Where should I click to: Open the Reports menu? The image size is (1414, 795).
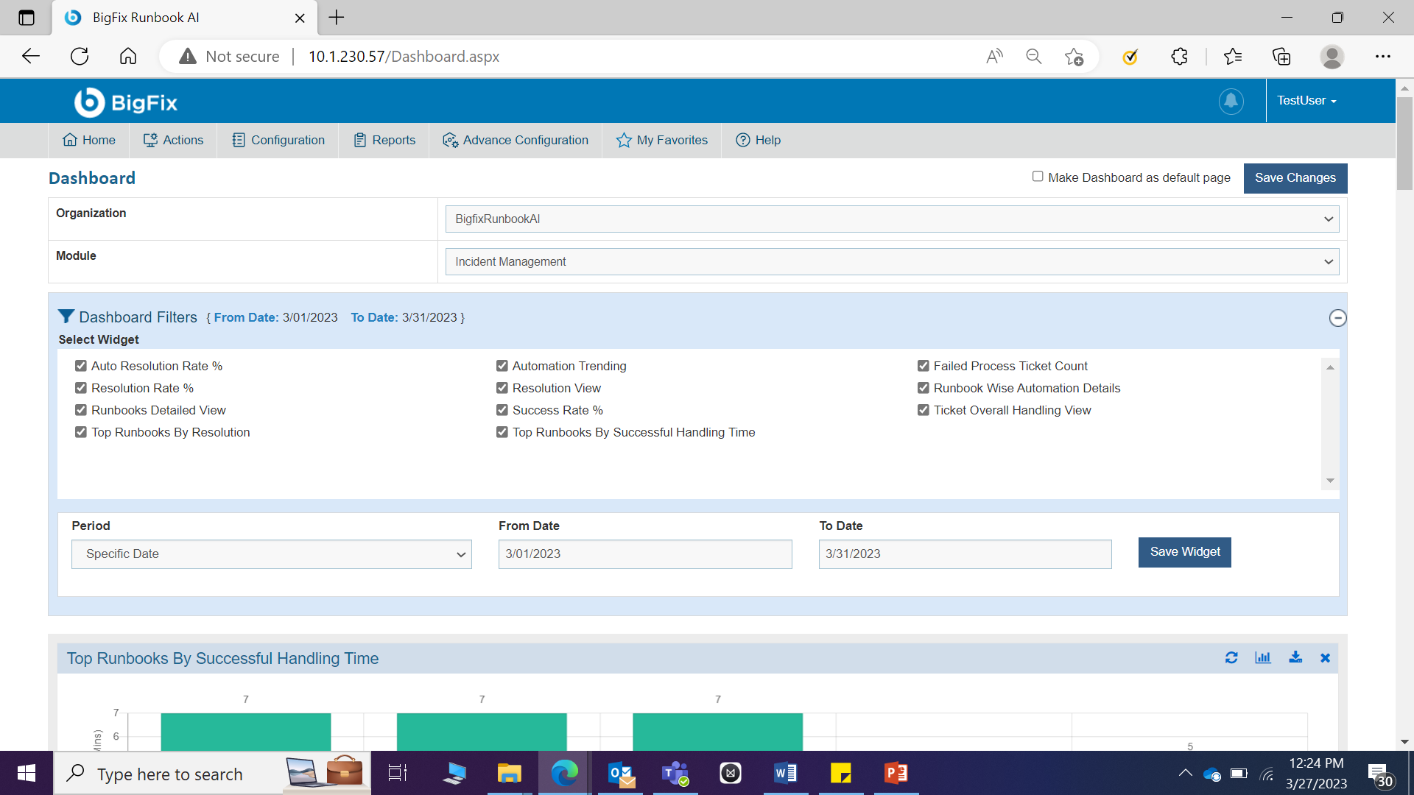tap(384, 140)
